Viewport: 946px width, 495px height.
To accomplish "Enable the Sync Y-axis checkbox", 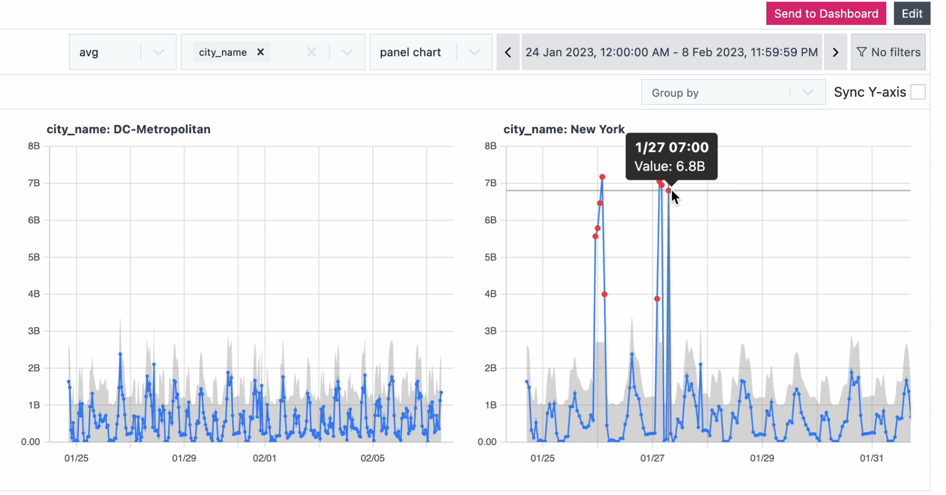I will (x=917, y=92).
